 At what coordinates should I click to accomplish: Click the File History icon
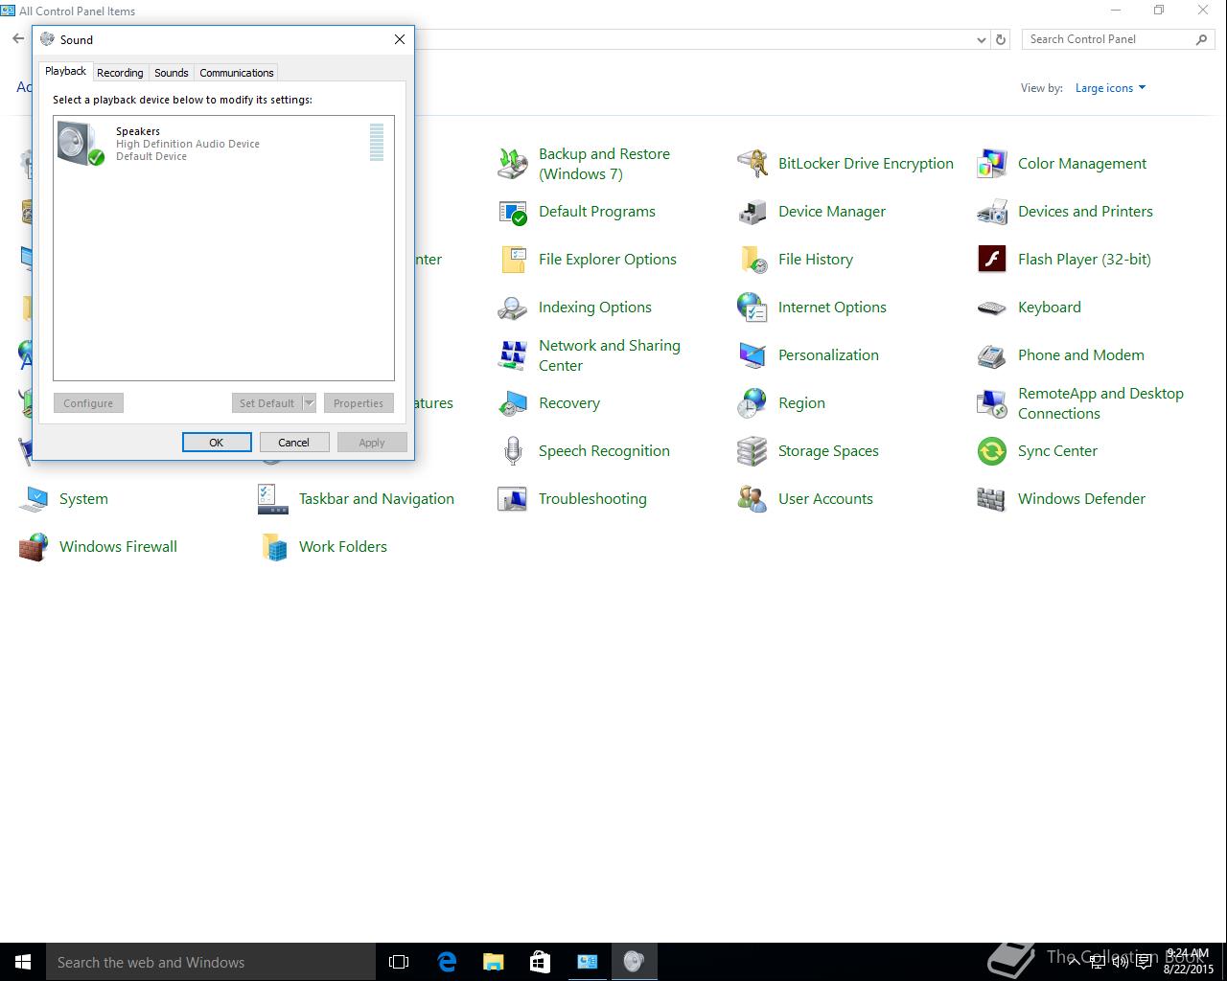pos(752,260)
